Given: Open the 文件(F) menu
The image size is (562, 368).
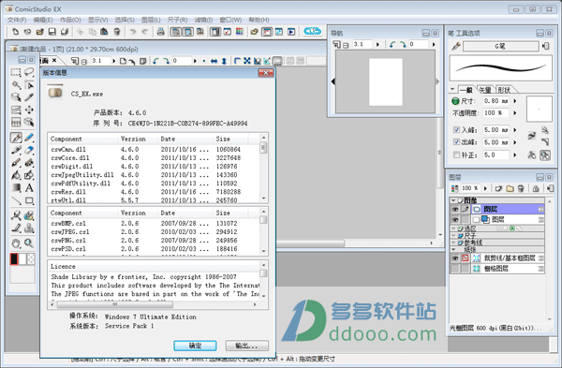Looking at the screenshot, I should pyautogui.click(x=17, y=20).
